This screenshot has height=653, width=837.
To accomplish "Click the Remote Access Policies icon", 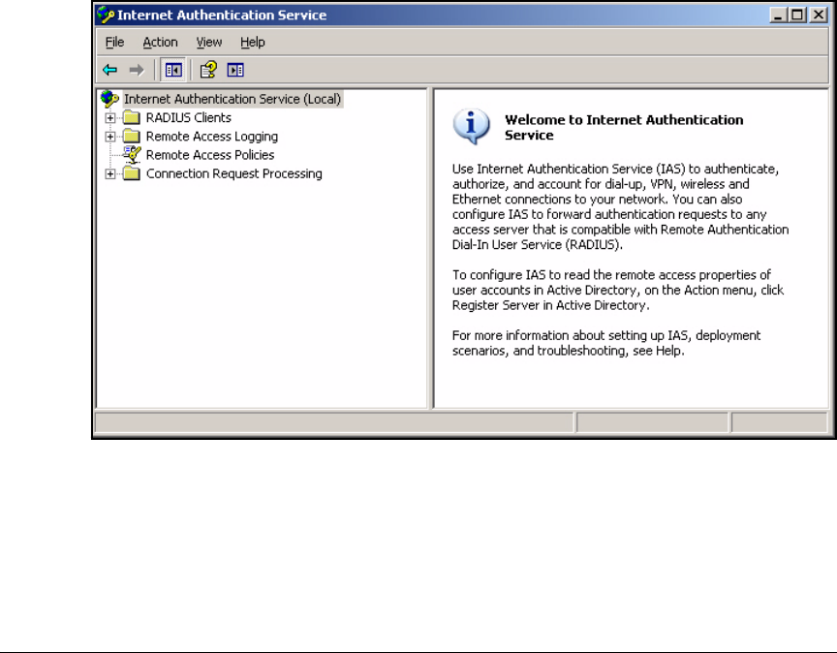I will click(x=132, y=155).
